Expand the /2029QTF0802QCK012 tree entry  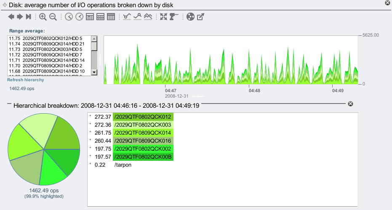click(x=90, y=116)
